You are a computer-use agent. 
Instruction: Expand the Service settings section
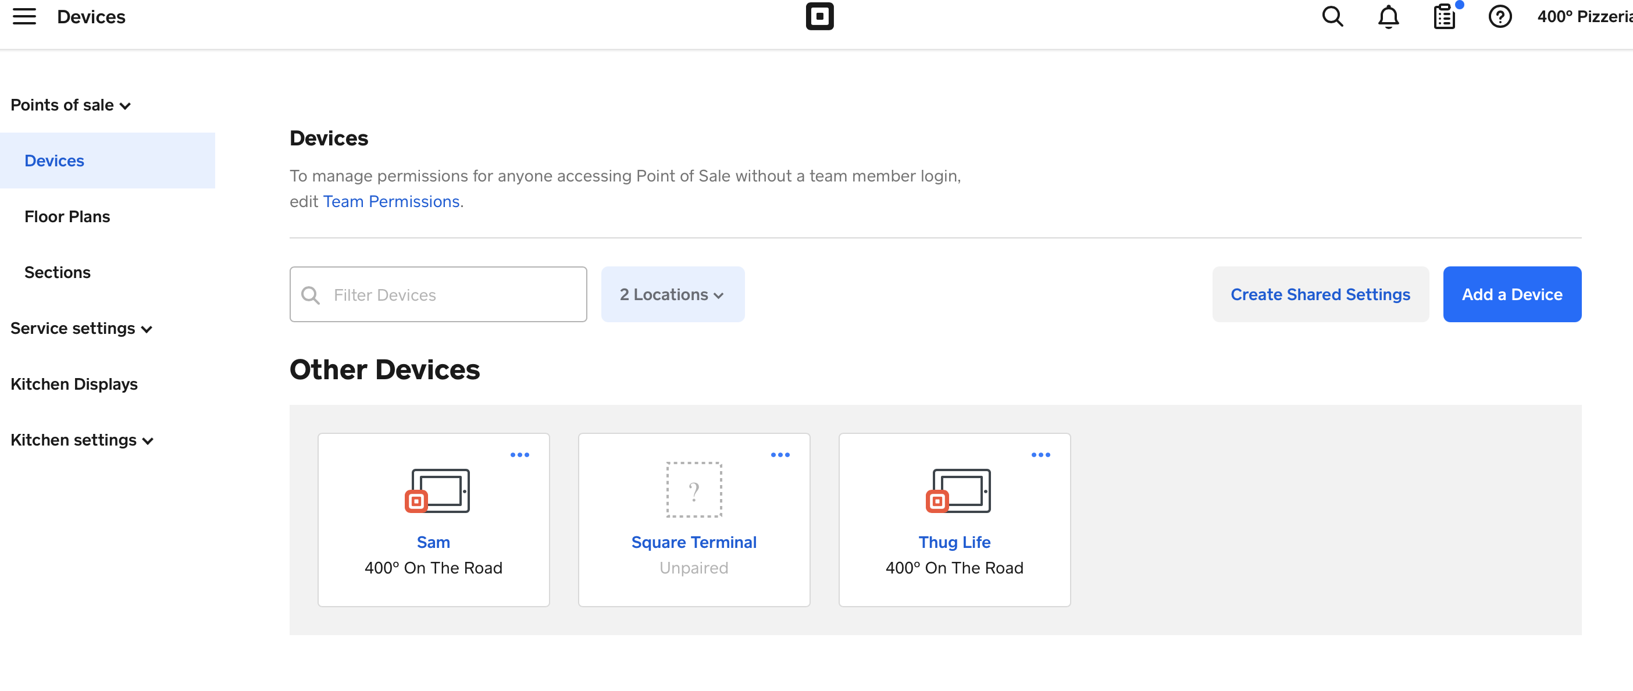[81, 329]
